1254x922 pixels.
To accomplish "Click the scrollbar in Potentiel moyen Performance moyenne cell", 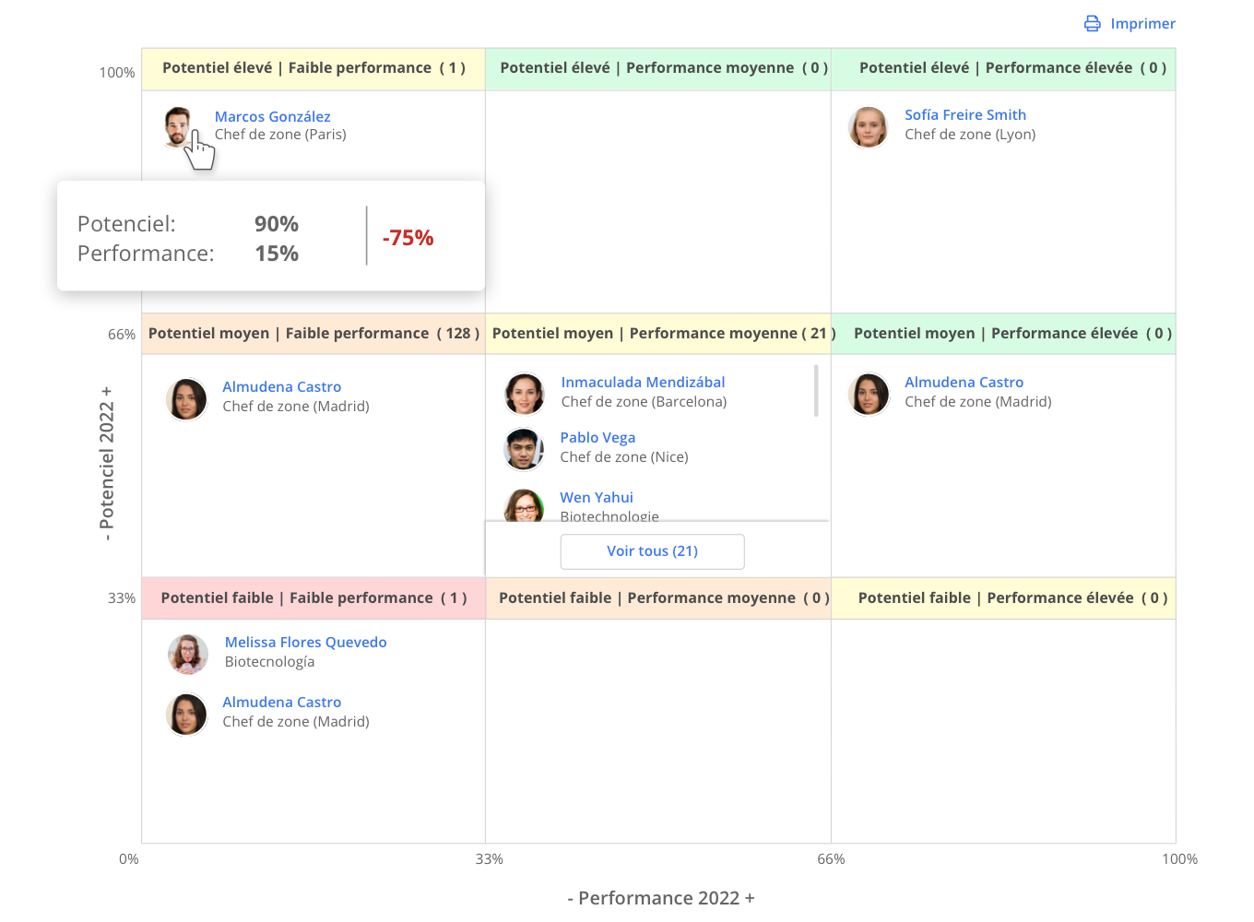I will pos(816,391).
